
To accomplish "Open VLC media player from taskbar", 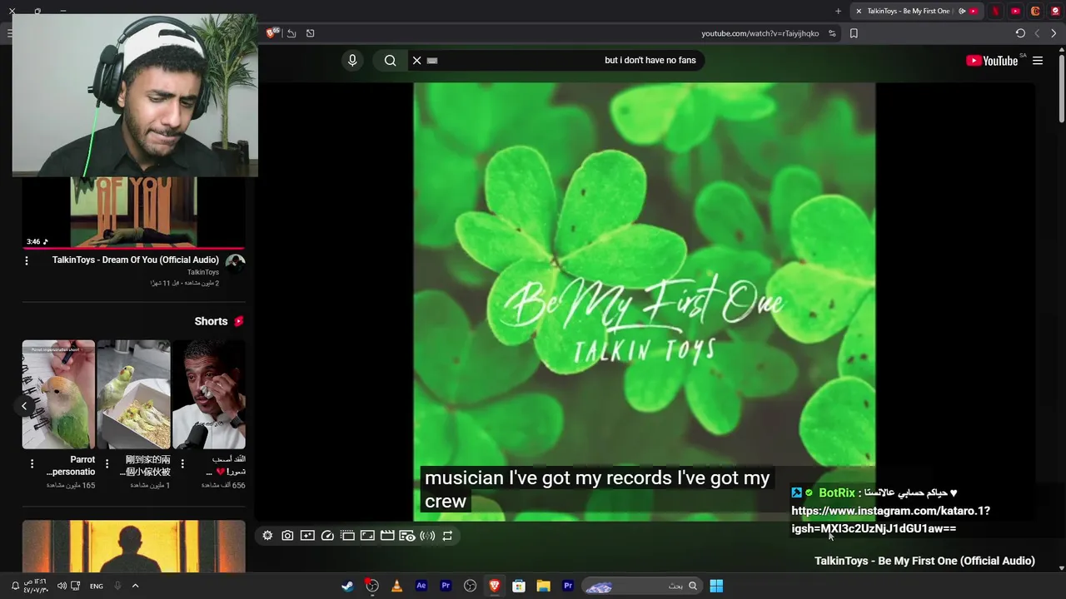I will coord(396,586).
